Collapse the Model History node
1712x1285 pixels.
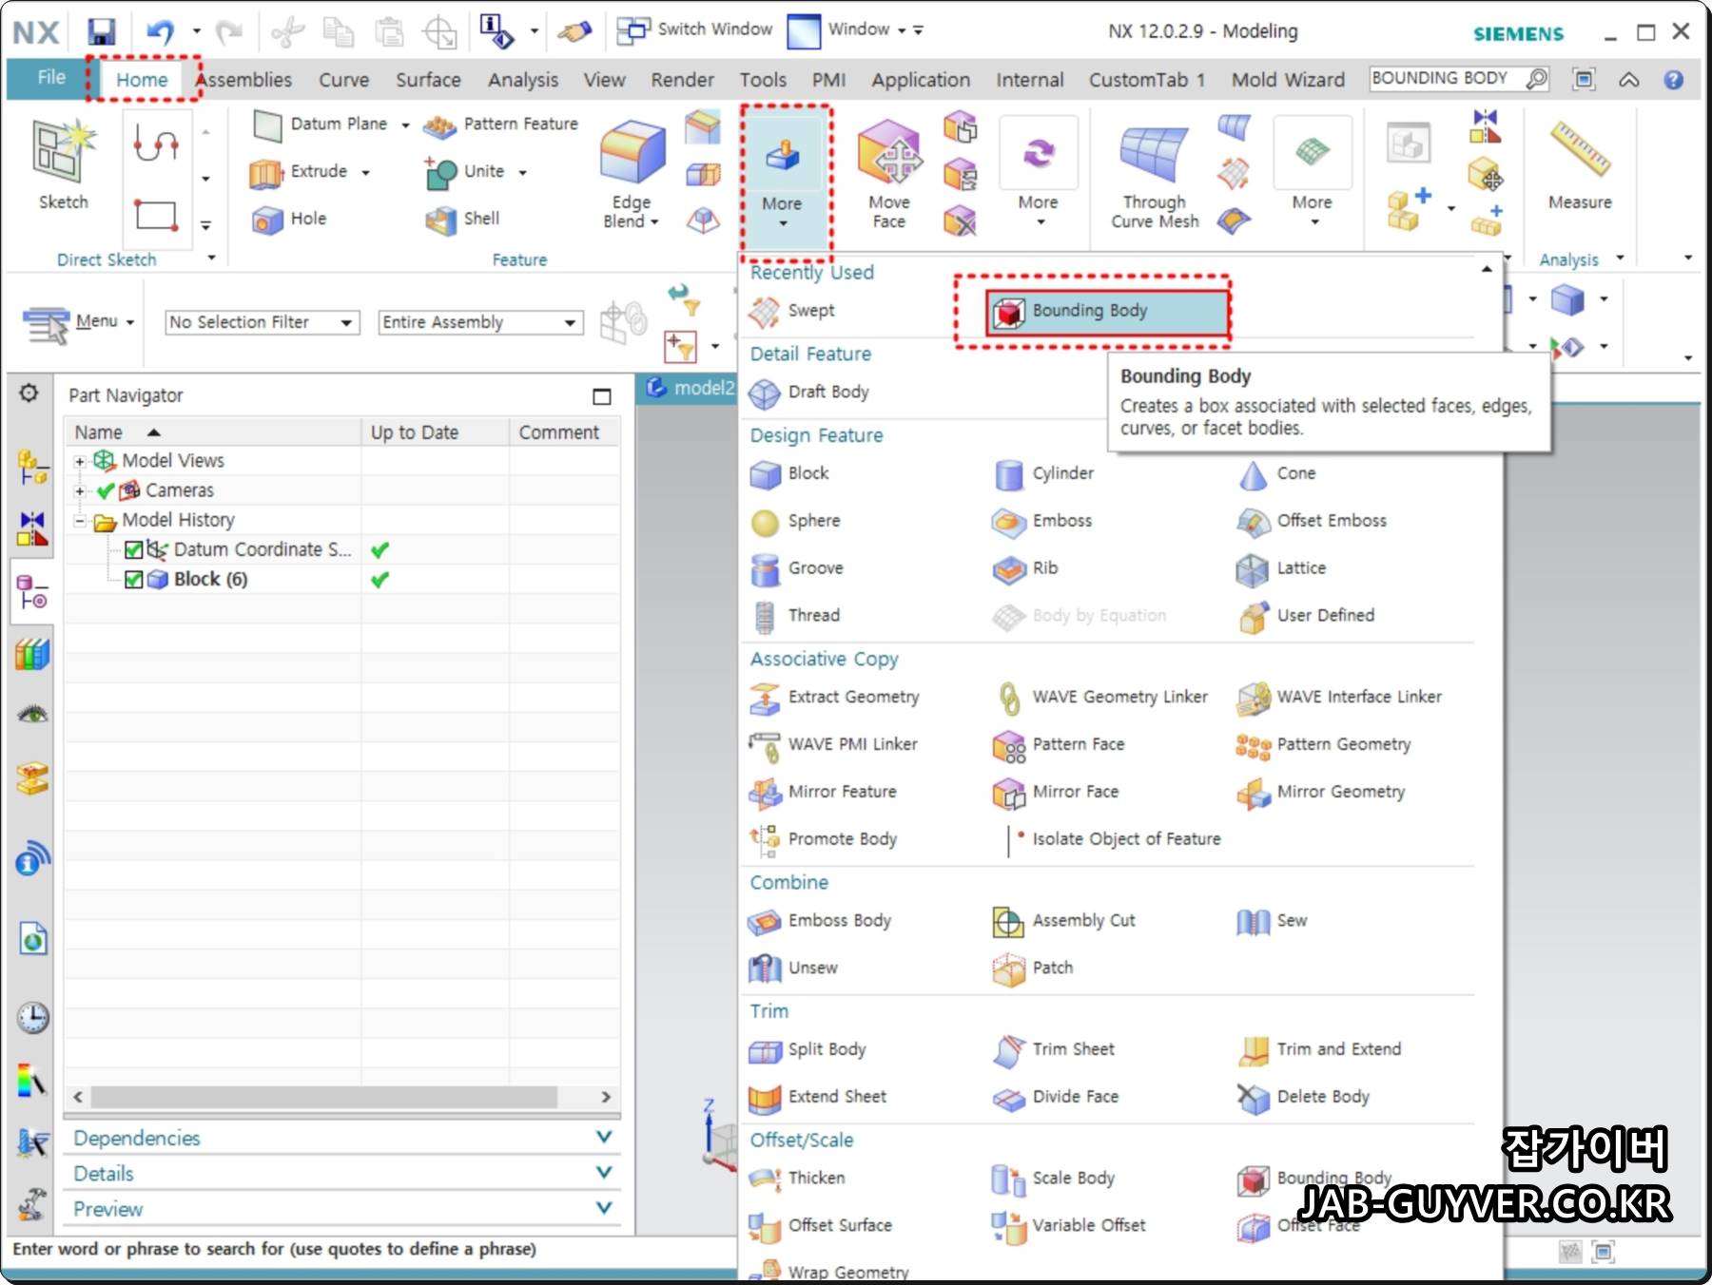[x=80, y=521]
